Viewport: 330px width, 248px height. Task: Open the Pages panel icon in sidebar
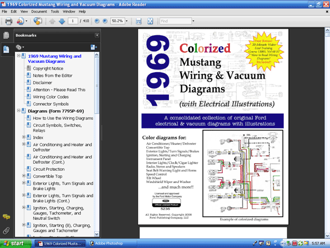[6, 35]
